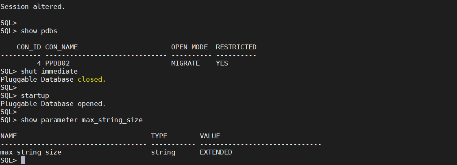
Task: Click the CON_ID column header
Action: tap(28, 47)
